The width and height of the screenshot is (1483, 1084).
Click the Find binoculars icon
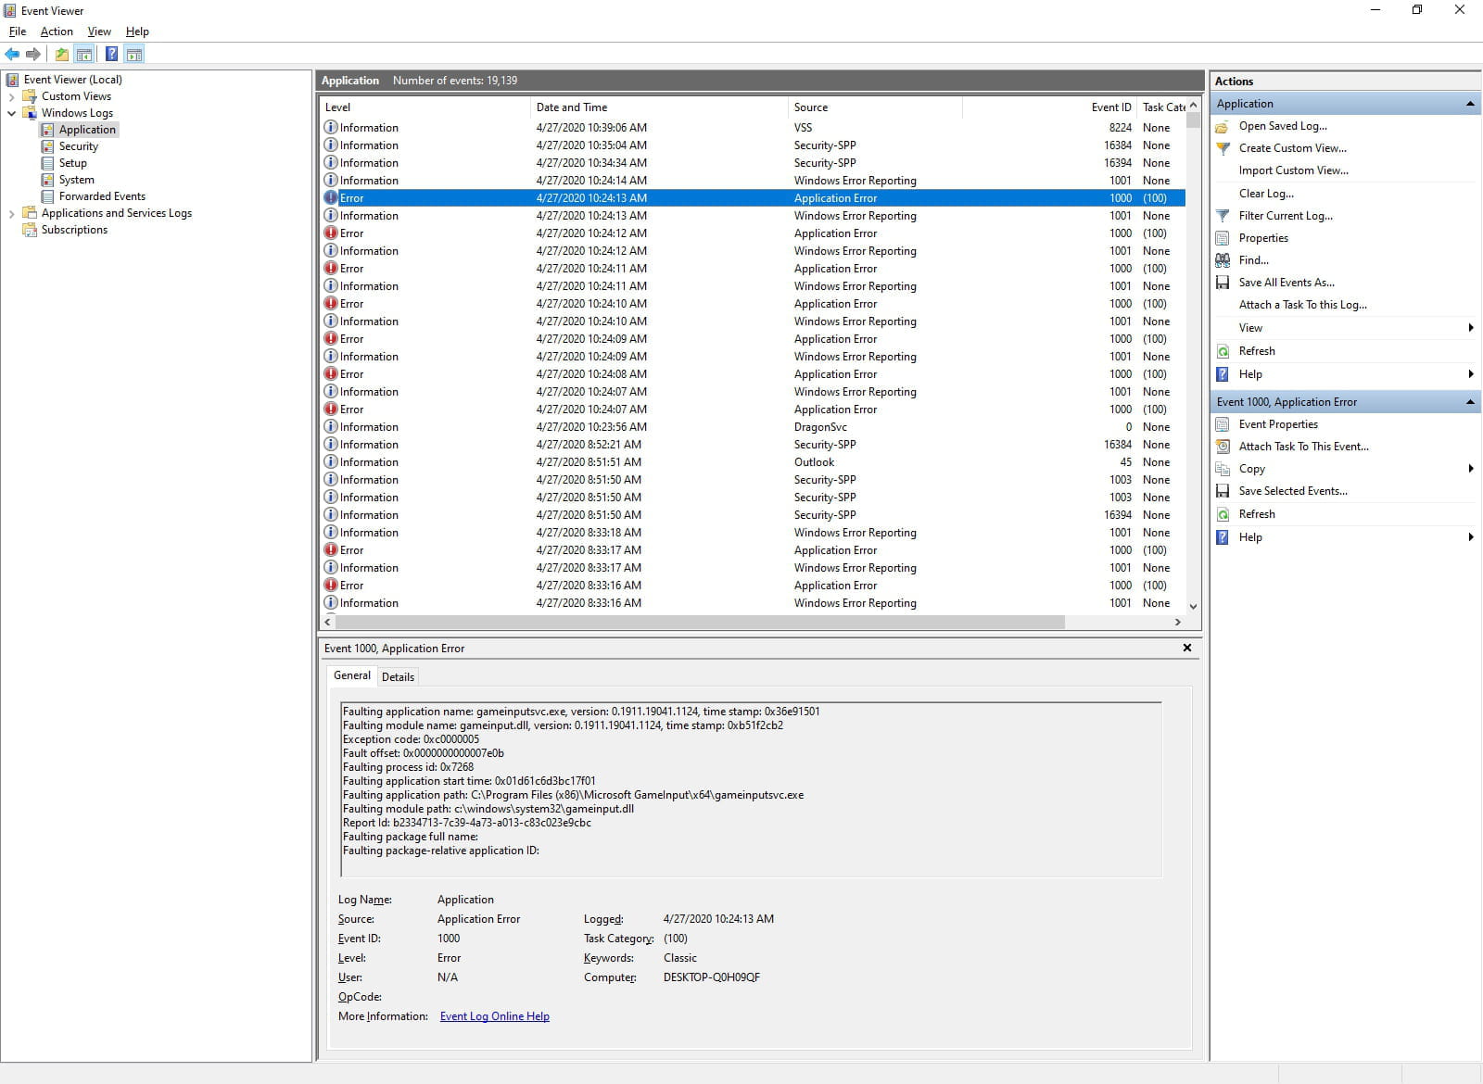click(1223, 260)
